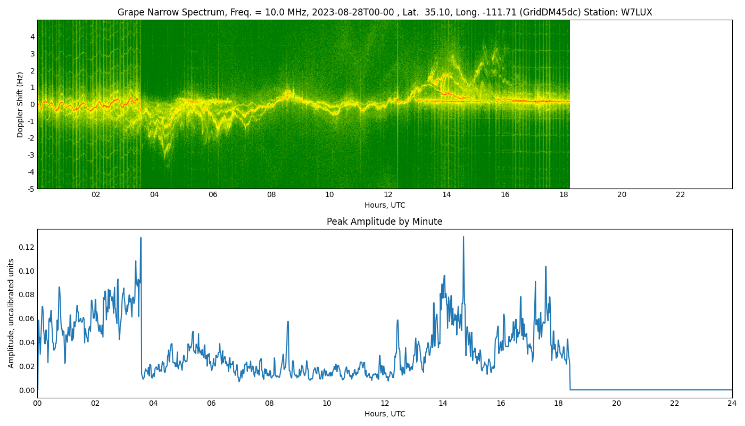This screenshot has width=745, height=426.
Task: Click Hours, UTC label under spectrum plot
Action: point(385,206)
